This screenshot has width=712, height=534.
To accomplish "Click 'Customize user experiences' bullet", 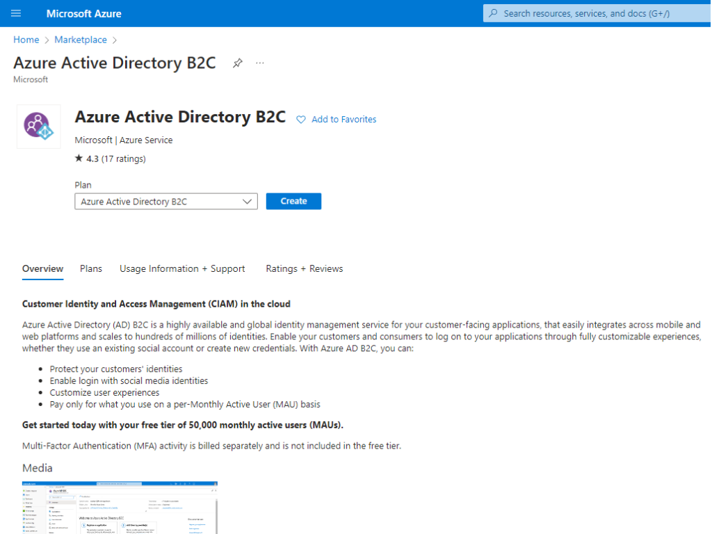I will pyautogui.click(x=104, y=393).
